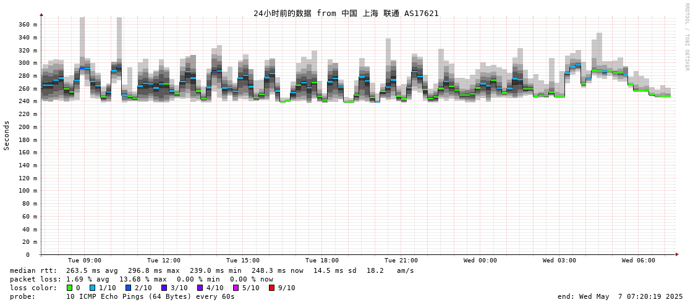Click the 296.8 ms max value
The width and height of the screenshot is (693, 305).
155,270
